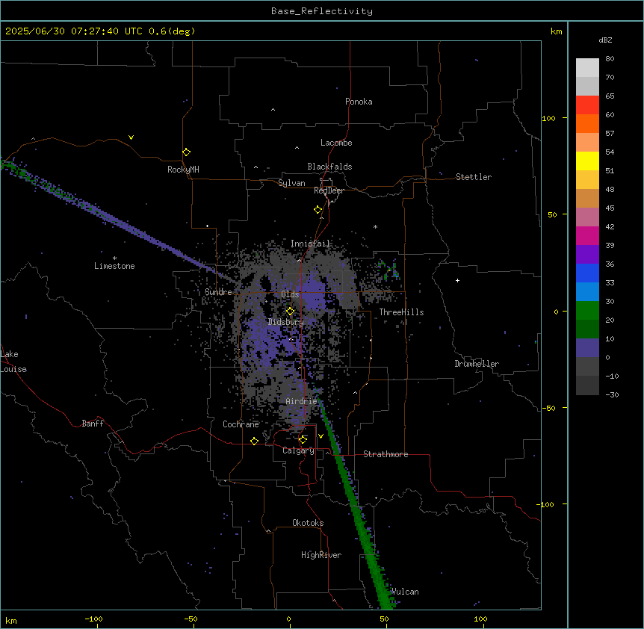This screenshot has height=629, width=644.
Task: Click the pink 42-45 dBZ legend swatch
Action: [587, 217]
